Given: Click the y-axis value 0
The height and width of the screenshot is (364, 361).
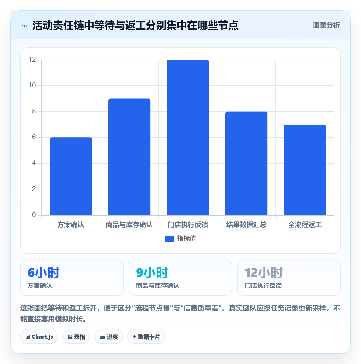Looking at the screenshot, I should pos(34,215).
